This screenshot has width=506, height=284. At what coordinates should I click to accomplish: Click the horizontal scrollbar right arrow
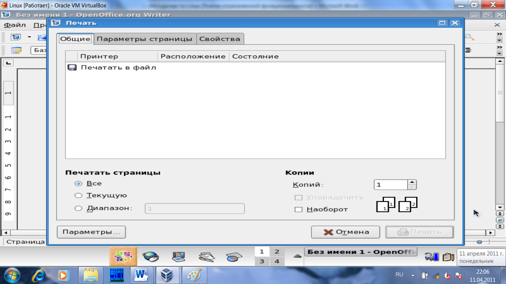(490, 233)
